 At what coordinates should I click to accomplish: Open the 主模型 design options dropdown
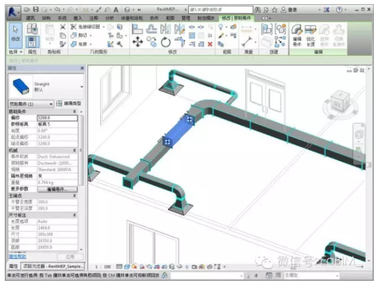pyautogui.click(x=312, y=275)
